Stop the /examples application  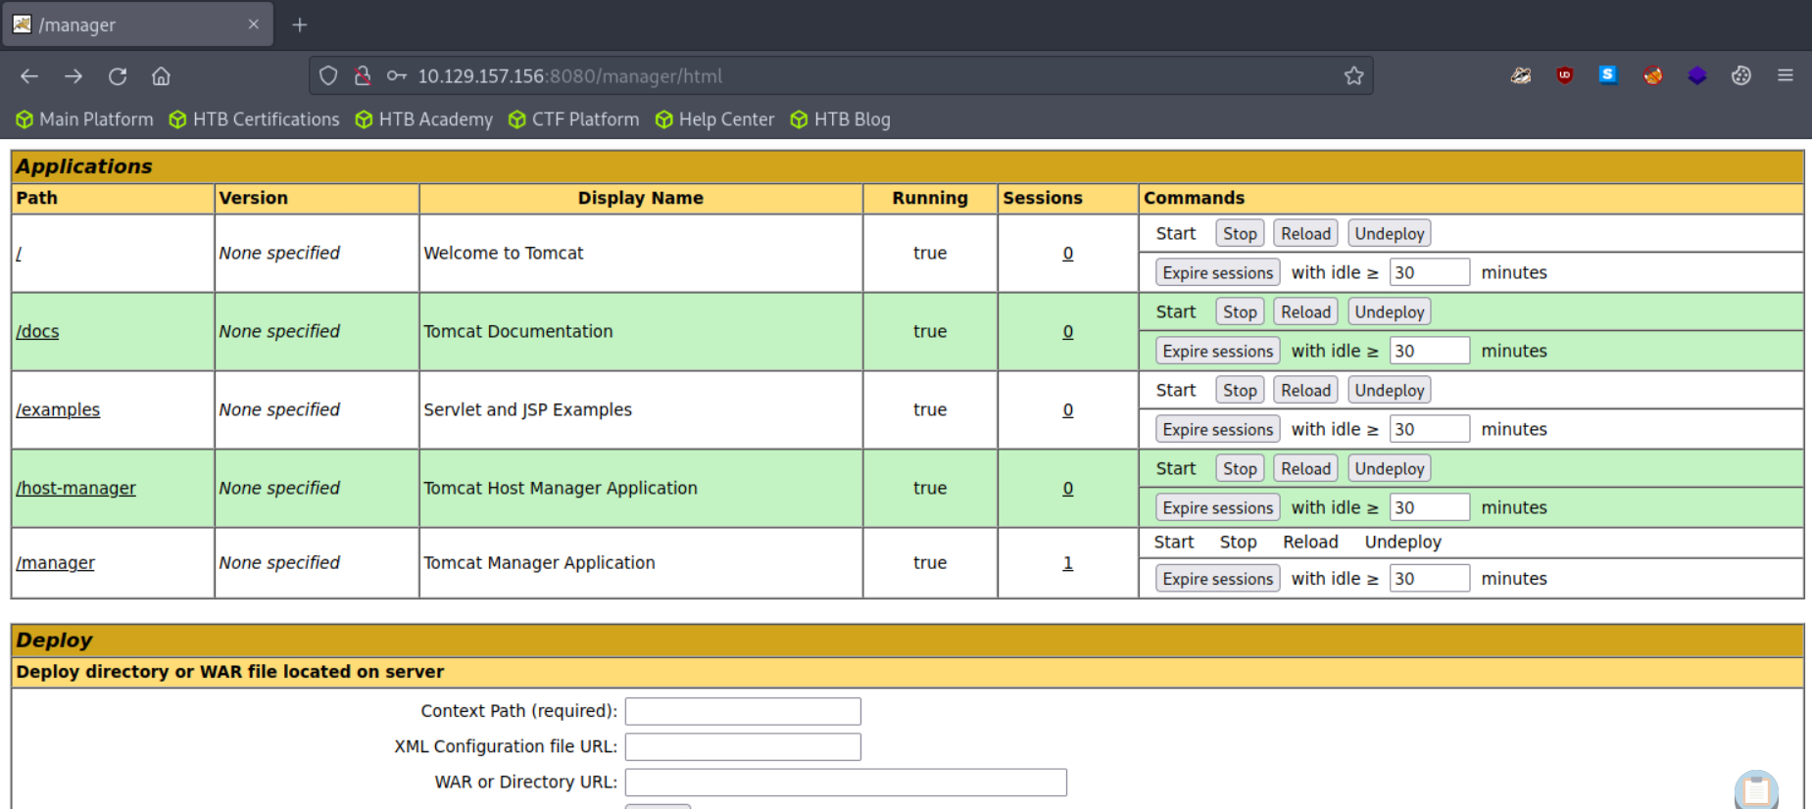(x=1240, y=390)
